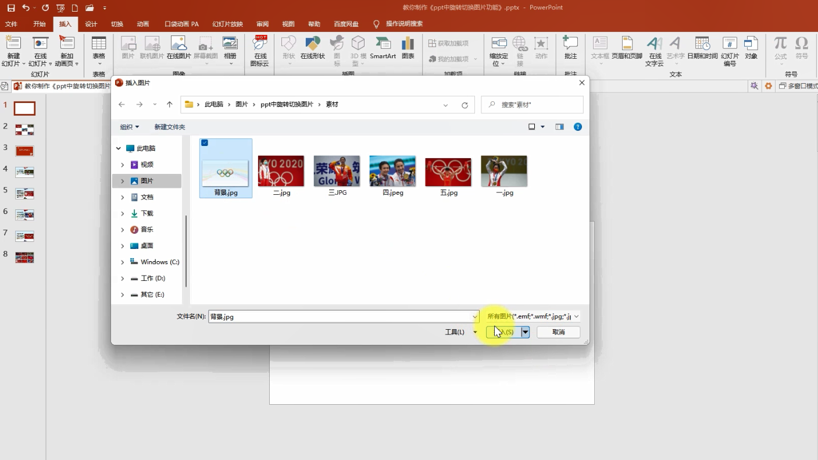Click the 取消 button
The image size is (818, 460).
(x=559, y=332)
